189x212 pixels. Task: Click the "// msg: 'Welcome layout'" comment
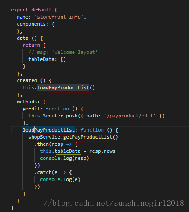(x=63, y=53)
